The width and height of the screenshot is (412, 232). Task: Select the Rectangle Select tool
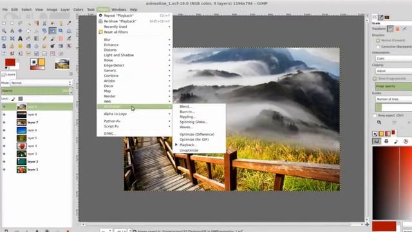pos(4,23)
